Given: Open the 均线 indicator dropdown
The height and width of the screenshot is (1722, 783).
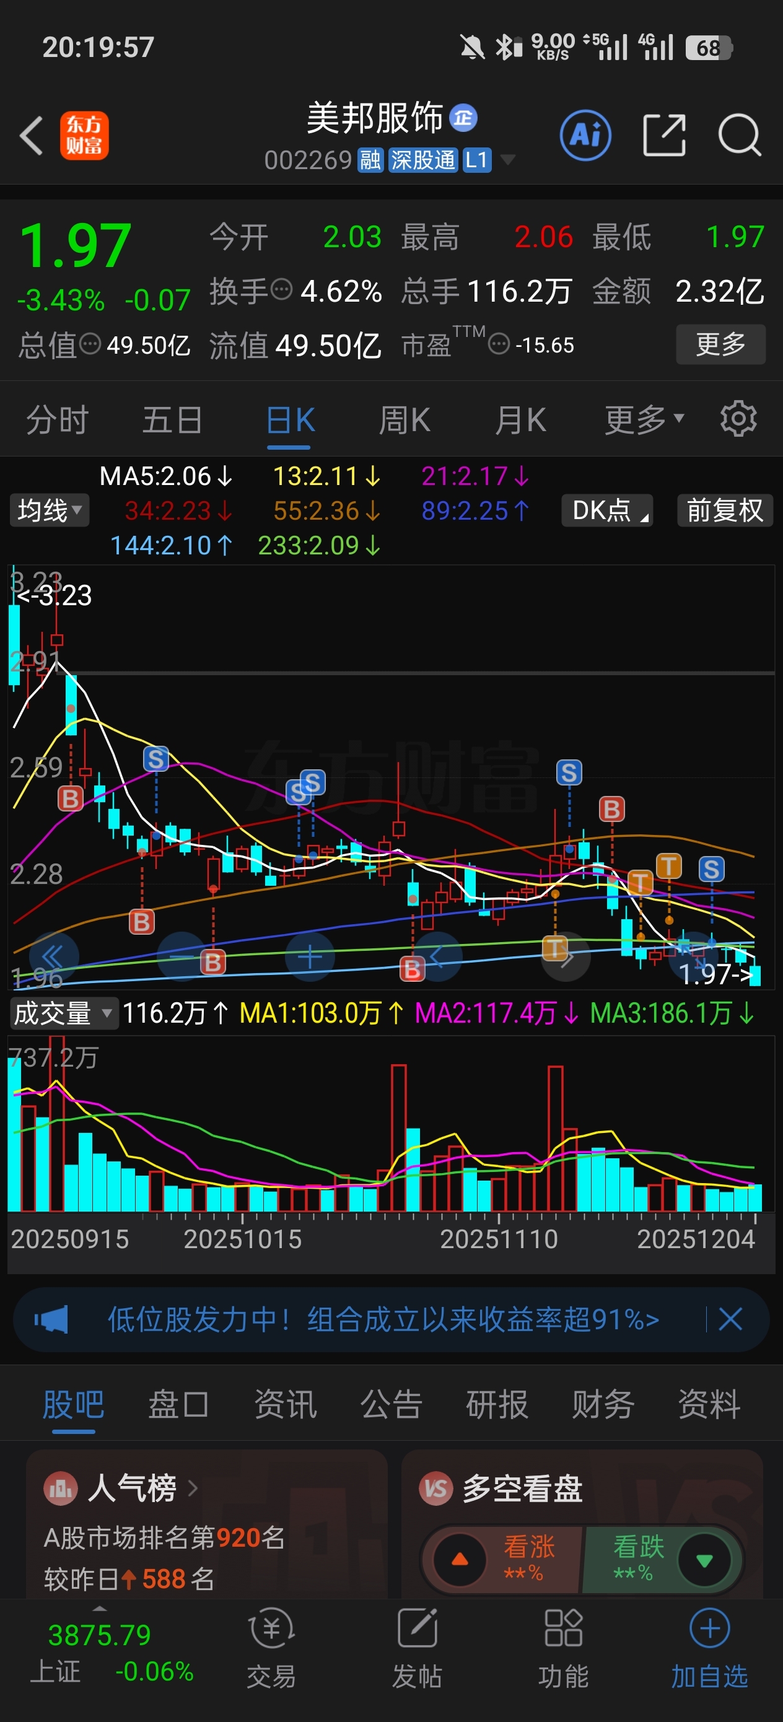Looking at the screenshot, I should point(50,510).
